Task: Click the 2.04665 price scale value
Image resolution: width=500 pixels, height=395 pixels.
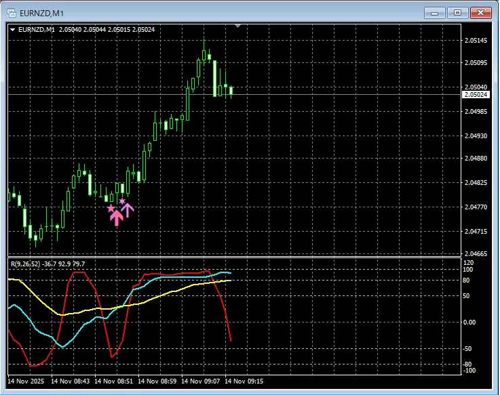Action: (476, 254)
